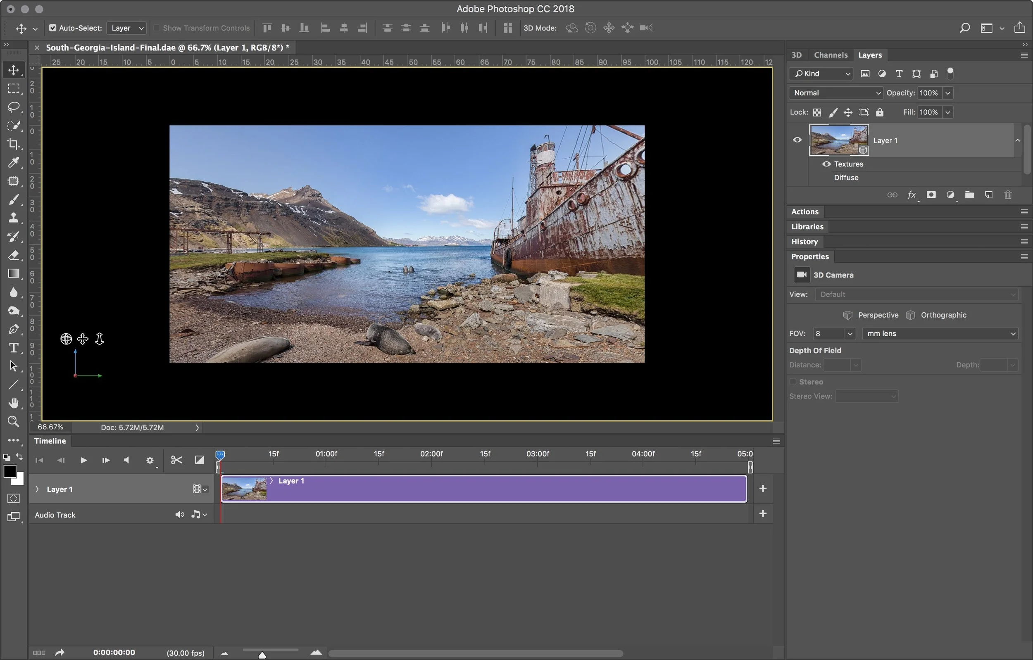This screenshot has height=660, width=1033.
Task: Play the timeline animation
Action: pyautogui.click(x=83, y=460)
